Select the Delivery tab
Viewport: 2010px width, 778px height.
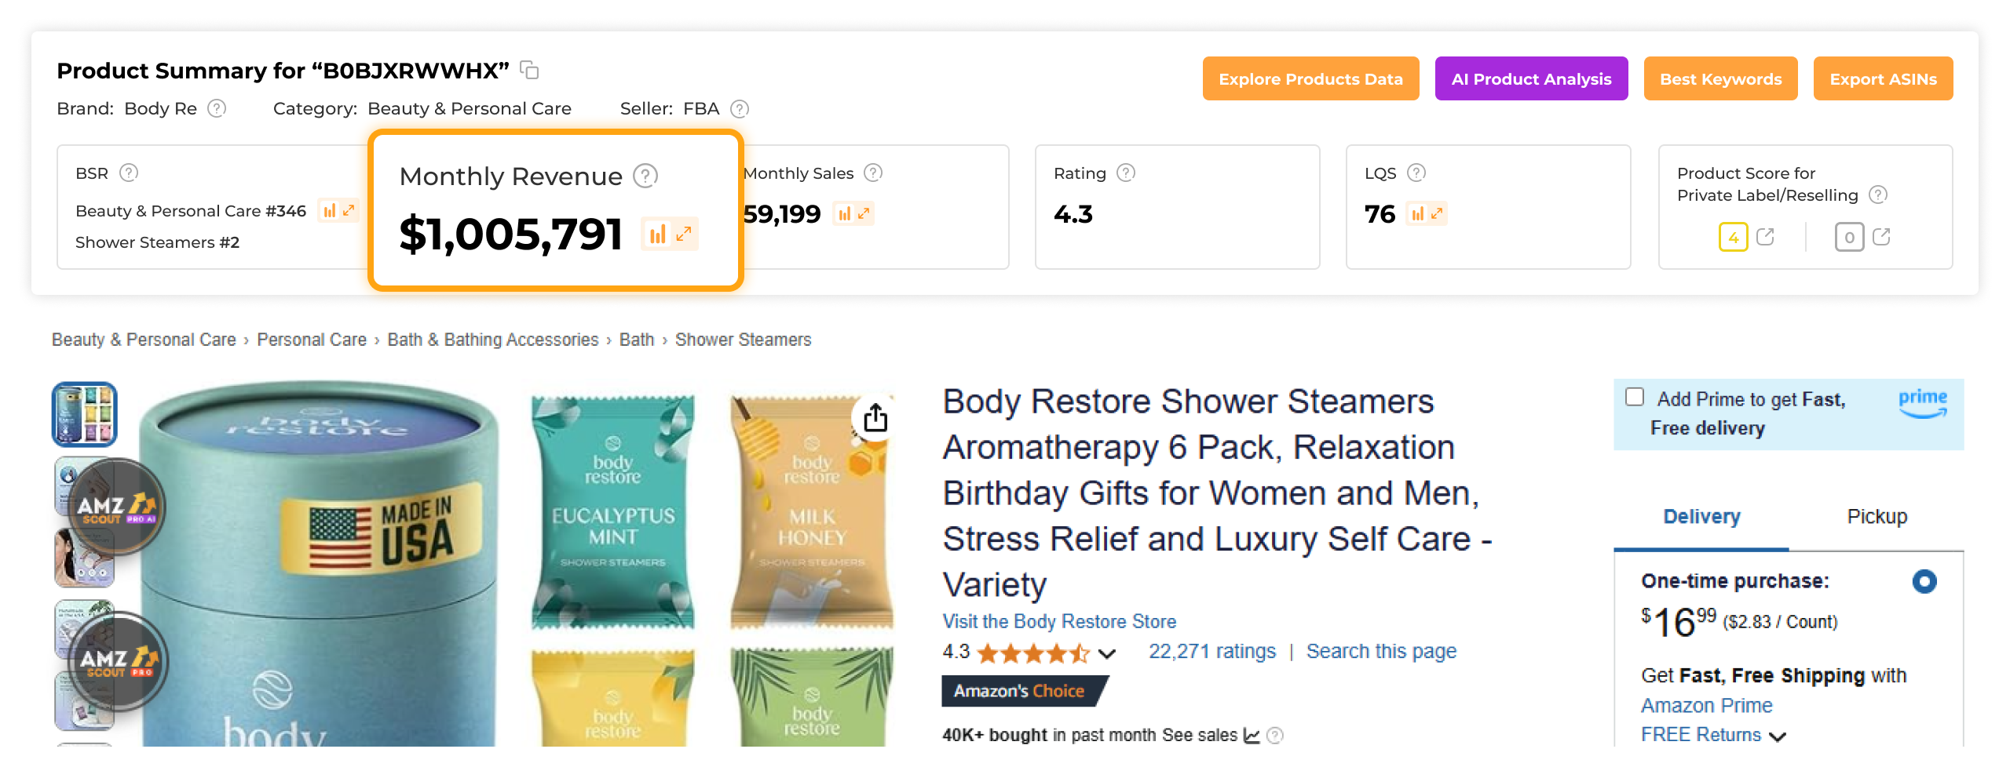(1700, 516)
